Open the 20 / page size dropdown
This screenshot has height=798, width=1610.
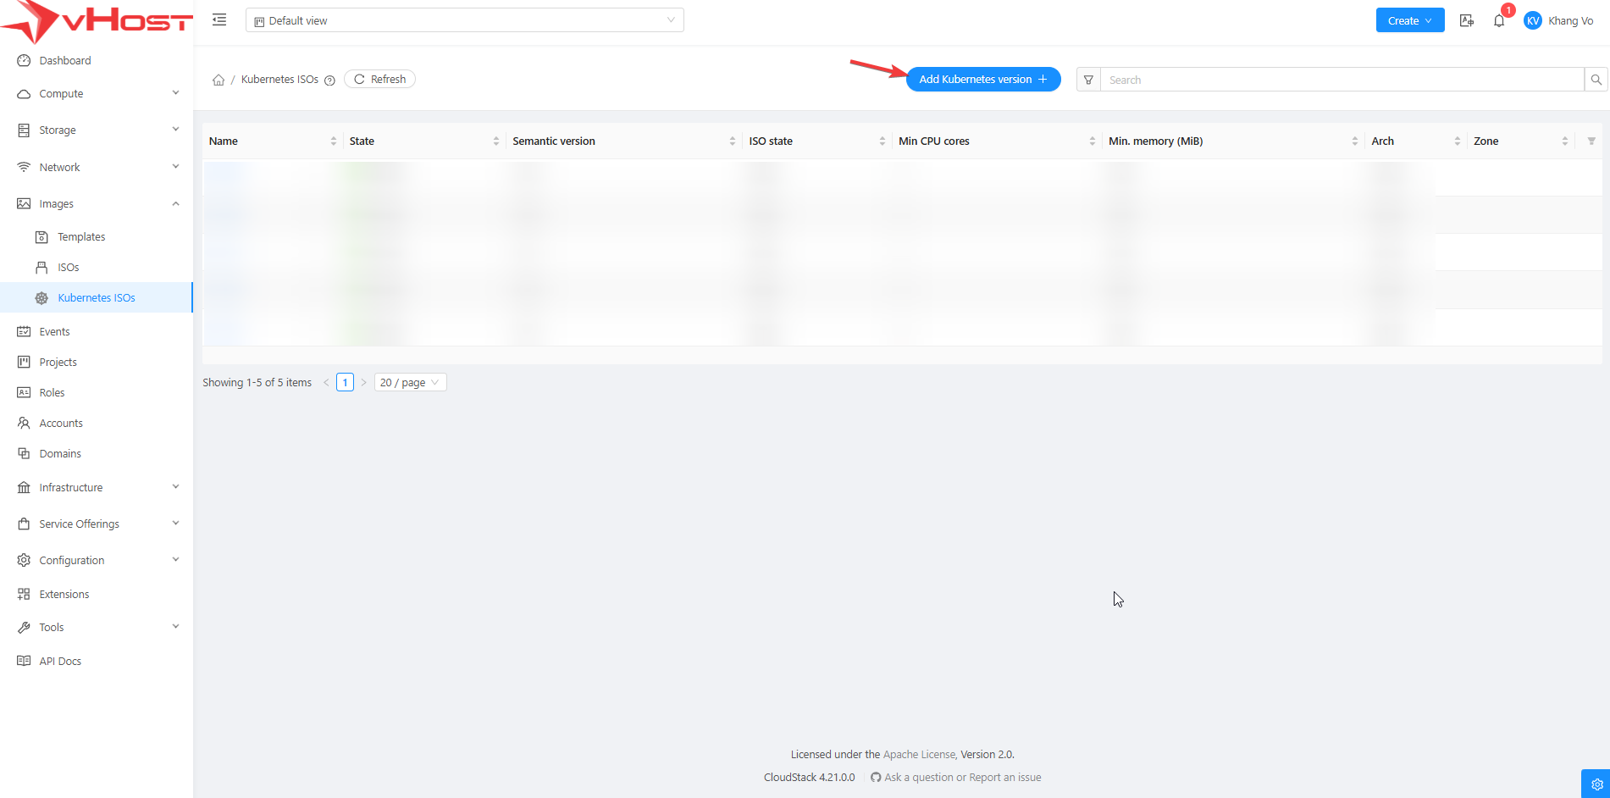(x=410, y=383)
